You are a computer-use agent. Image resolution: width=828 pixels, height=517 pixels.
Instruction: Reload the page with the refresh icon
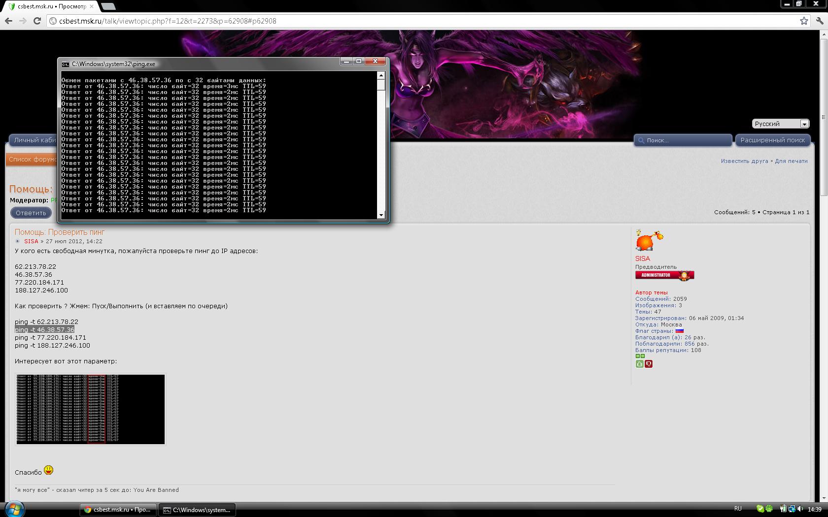click(x=37, y=21)
